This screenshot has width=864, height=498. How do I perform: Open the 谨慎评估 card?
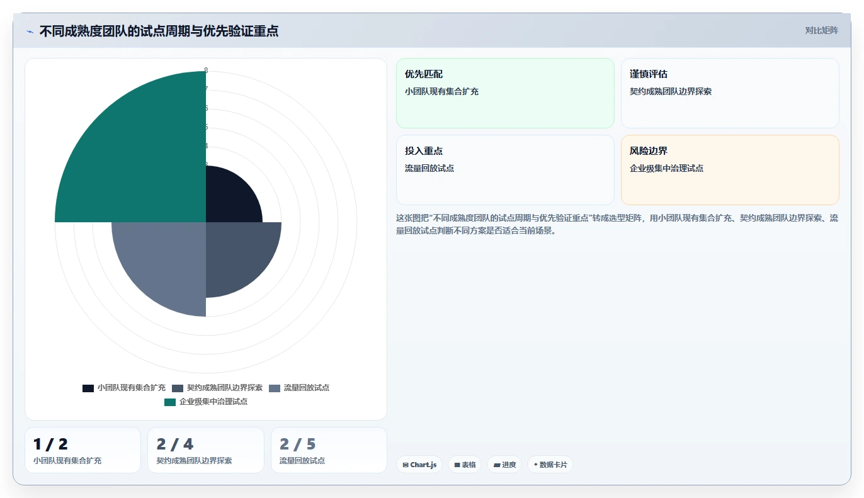(730, 93)
